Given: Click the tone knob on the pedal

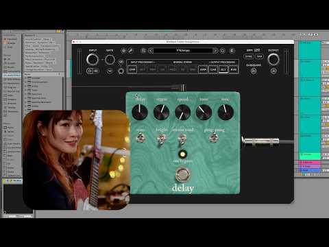Looking at the screenshot, I should [204, 112].
